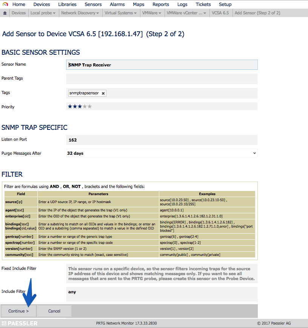Click the 2017 Paessler AG copyright text
This screenshot has height=328, width=308.
click(x=274, y=323)
